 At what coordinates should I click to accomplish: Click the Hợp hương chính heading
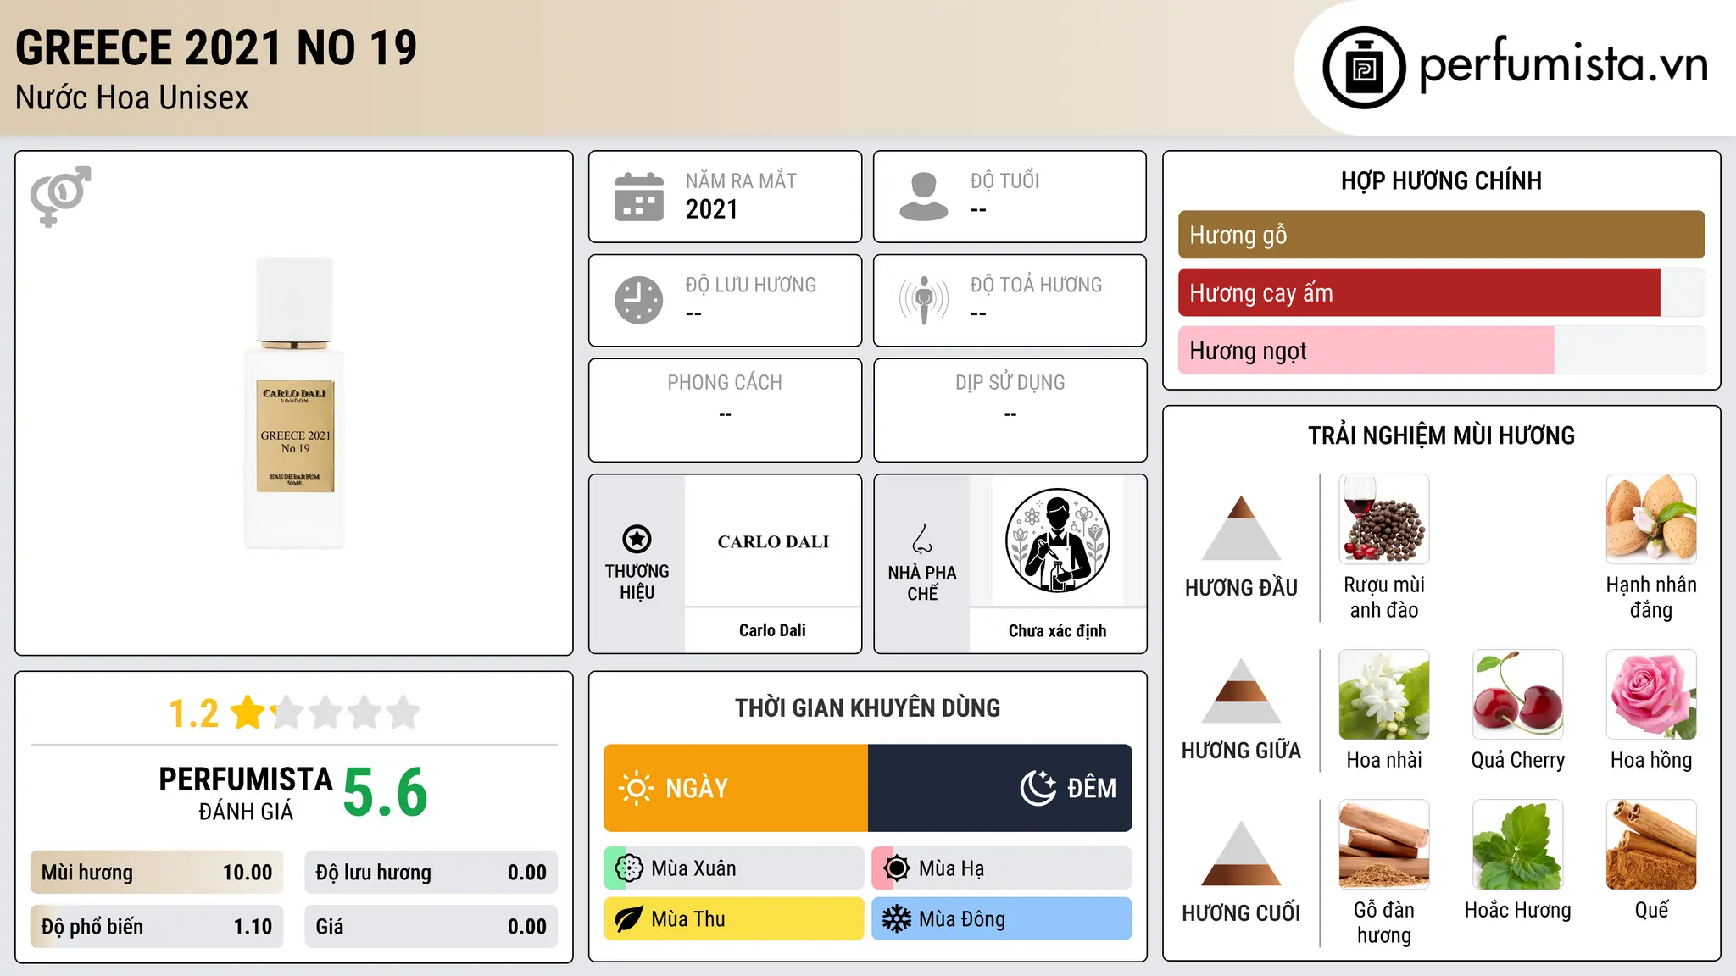click(x=1441, y=180)
